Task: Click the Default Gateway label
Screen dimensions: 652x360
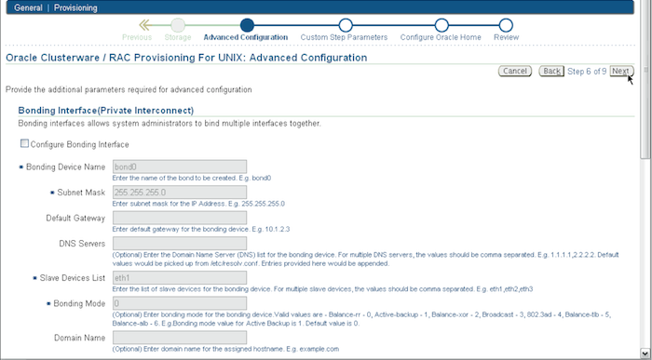Action: [x=75, y=219]
